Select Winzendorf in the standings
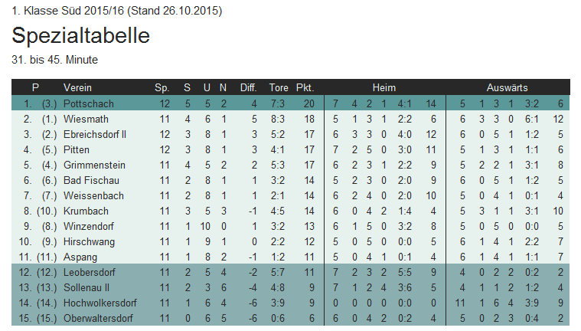 88,226
